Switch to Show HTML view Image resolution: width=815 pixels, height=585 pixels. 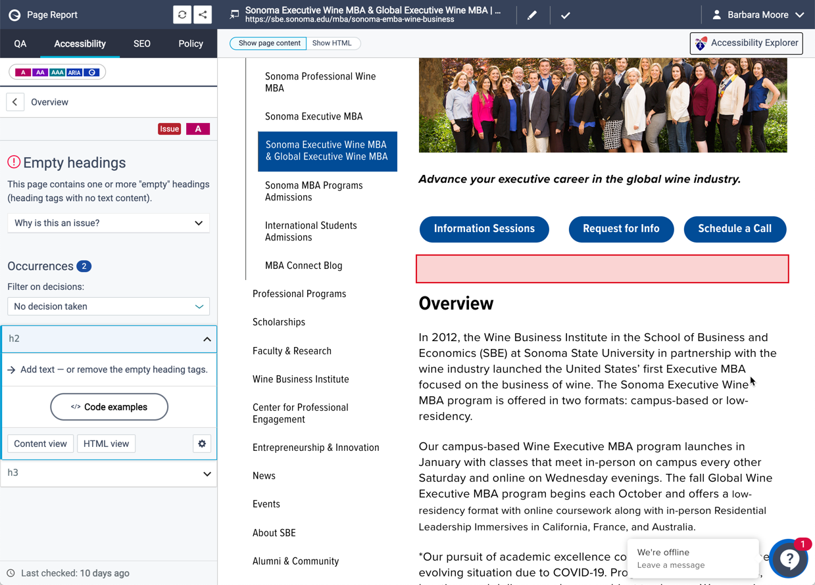click(332, 43)
